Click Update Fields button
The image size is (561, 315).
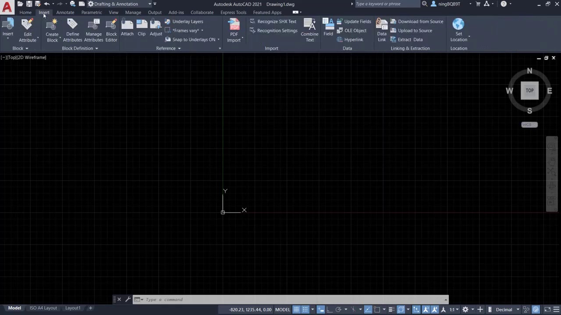(354, 21)
